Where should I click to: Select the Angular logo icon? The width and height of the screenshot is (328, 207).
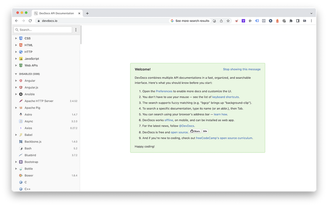click(21, 81)
